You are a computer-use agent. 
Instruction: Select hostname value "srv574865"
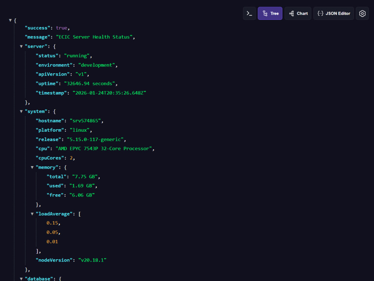click(x=85, y=121)
